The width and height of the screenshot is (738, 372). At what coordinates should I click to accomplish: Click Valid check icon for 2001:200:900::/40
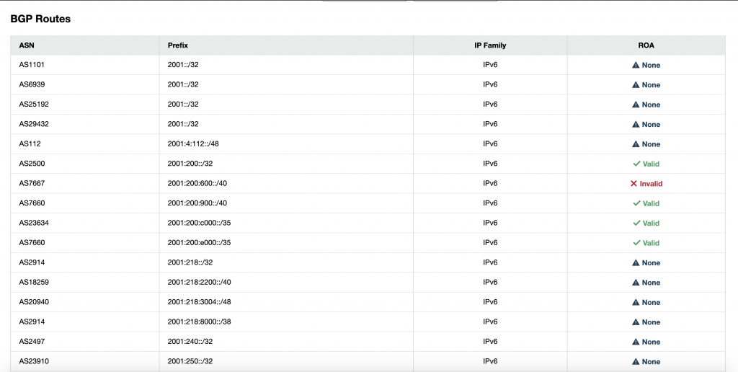pyautogui.click(x=636, y=203)
